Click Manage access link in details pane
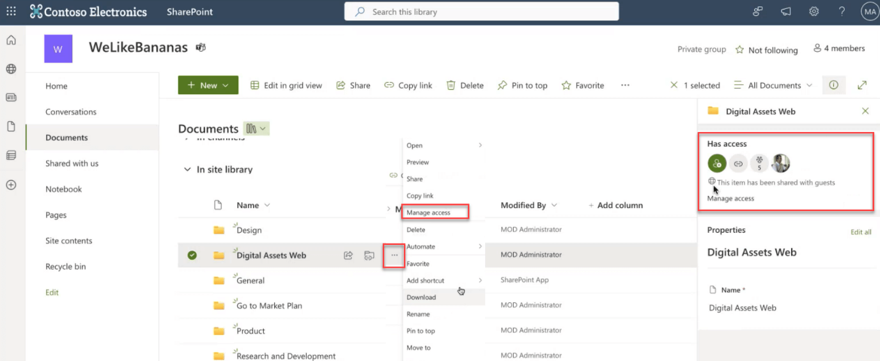The height and width of the screenshot is (361, 880). (730, 198)
